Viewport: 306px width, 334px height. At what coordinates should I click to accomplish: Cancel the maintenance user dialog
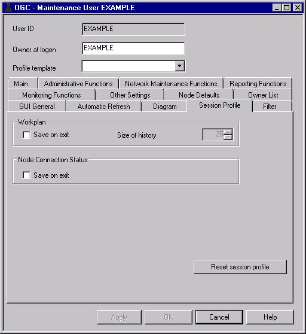coord(219,317)
